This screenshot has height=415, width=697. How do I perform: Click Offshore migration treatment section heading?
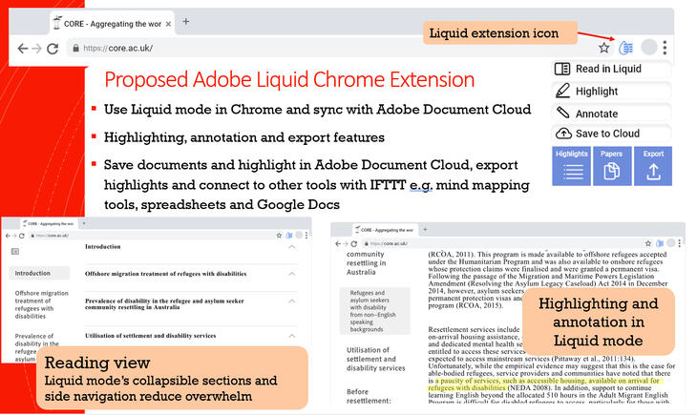point(165,274)
